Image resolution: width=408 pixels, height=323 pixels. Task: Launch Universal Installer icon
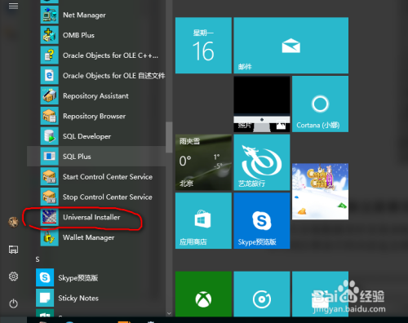[x=50, y=217]
